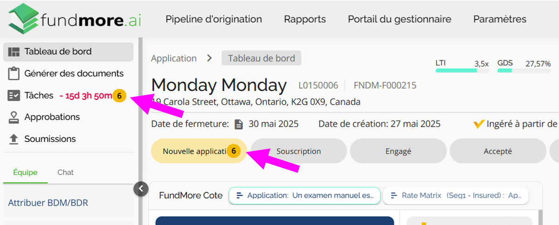Select the Équipe tab
The image size is (559, 225).
pos(25,172)
